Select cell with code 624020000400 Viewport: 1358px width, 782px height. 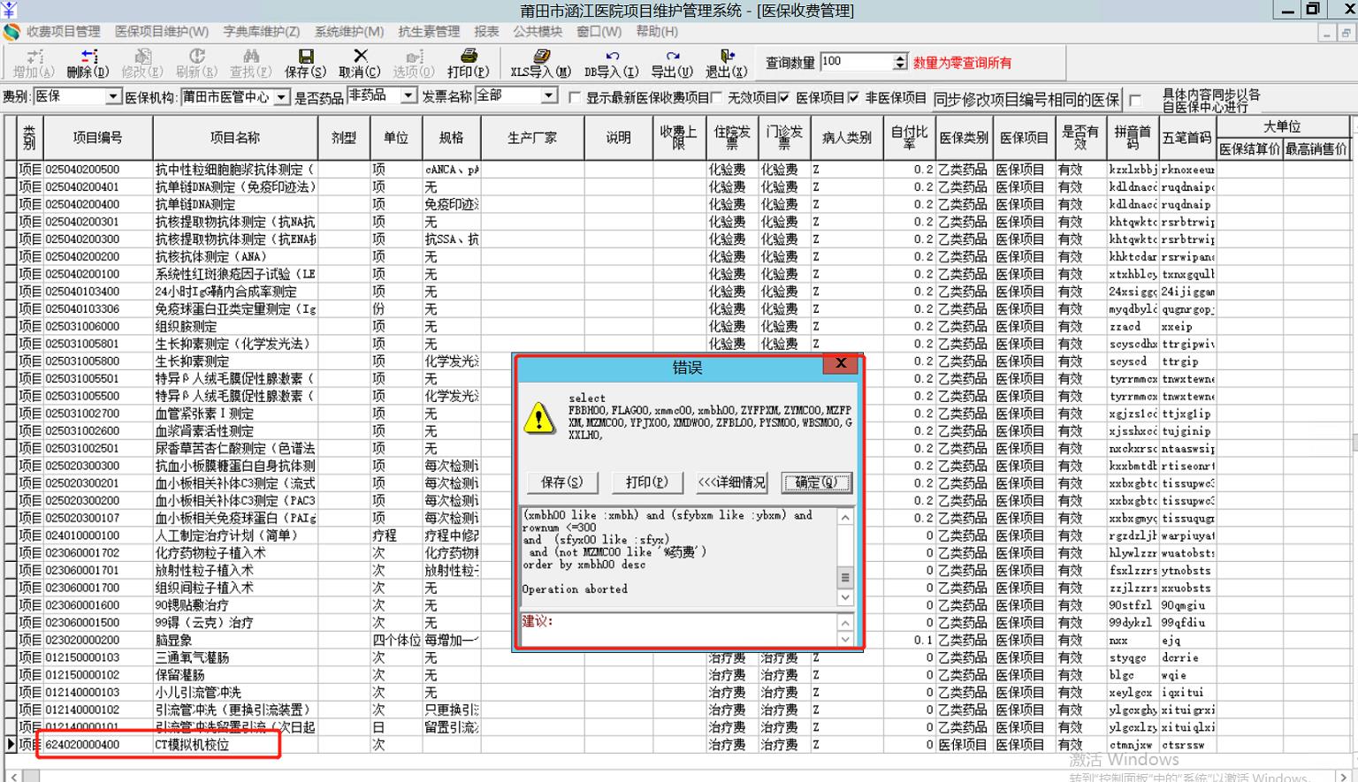click(x=98, y=745)
